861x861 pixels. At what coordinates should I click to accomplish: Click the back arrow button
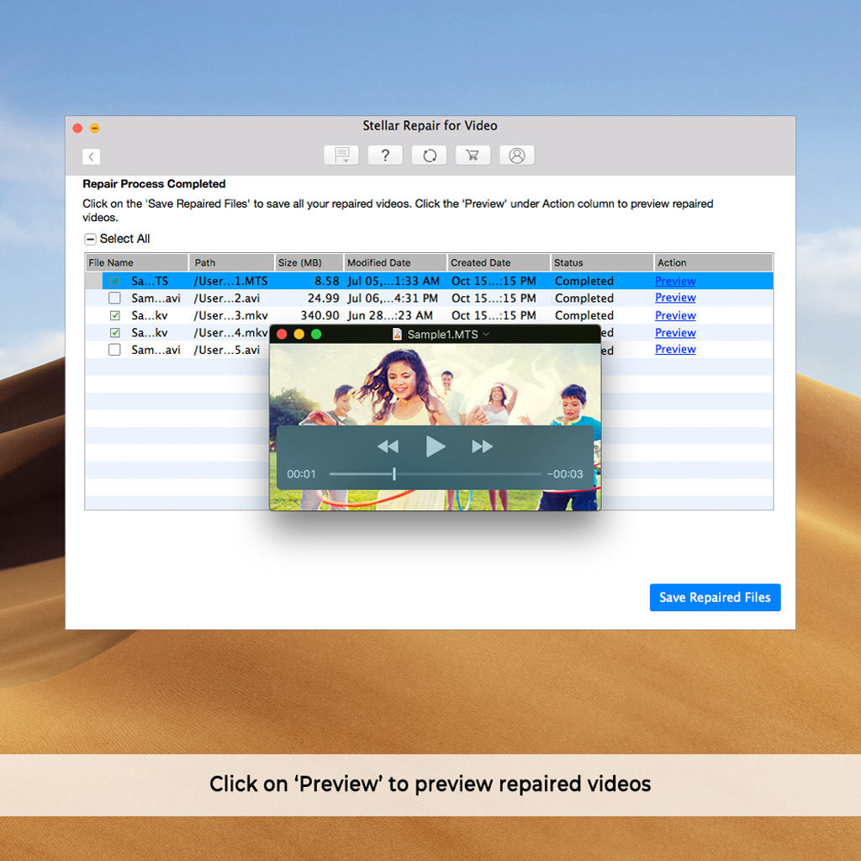(x=91, y=156)
